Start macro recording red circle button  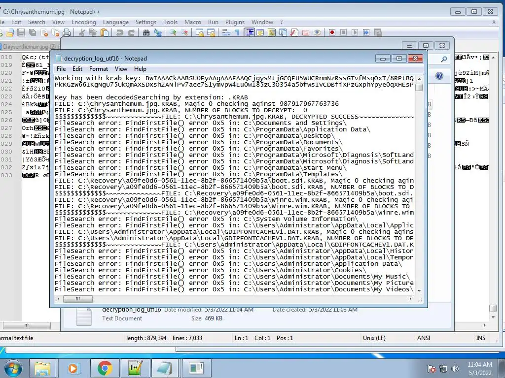tap(332, 32)
